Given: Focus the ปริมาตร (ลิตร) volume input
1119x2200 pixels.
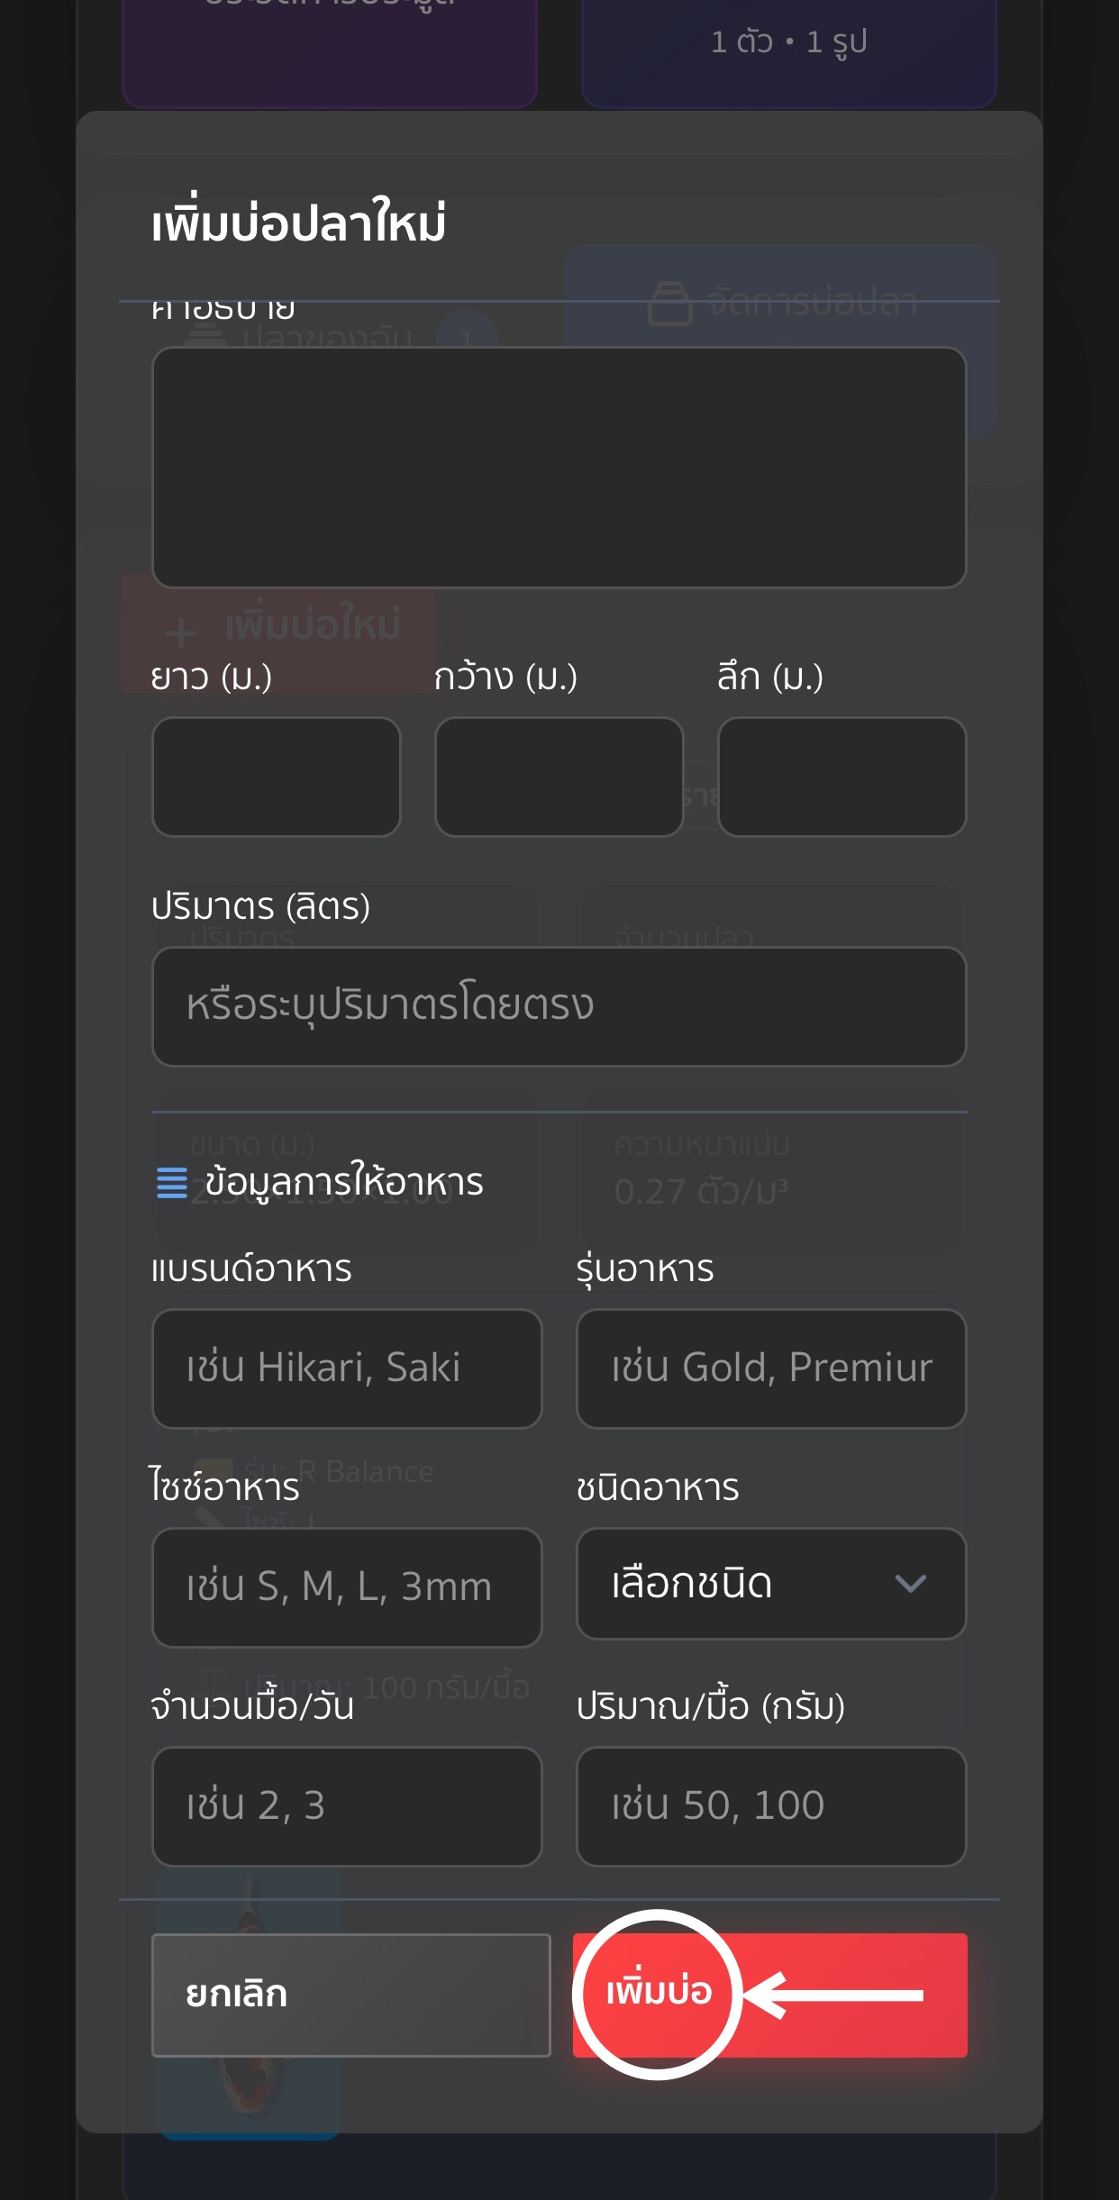Looking at the screenshot, I should [559, 1005].
